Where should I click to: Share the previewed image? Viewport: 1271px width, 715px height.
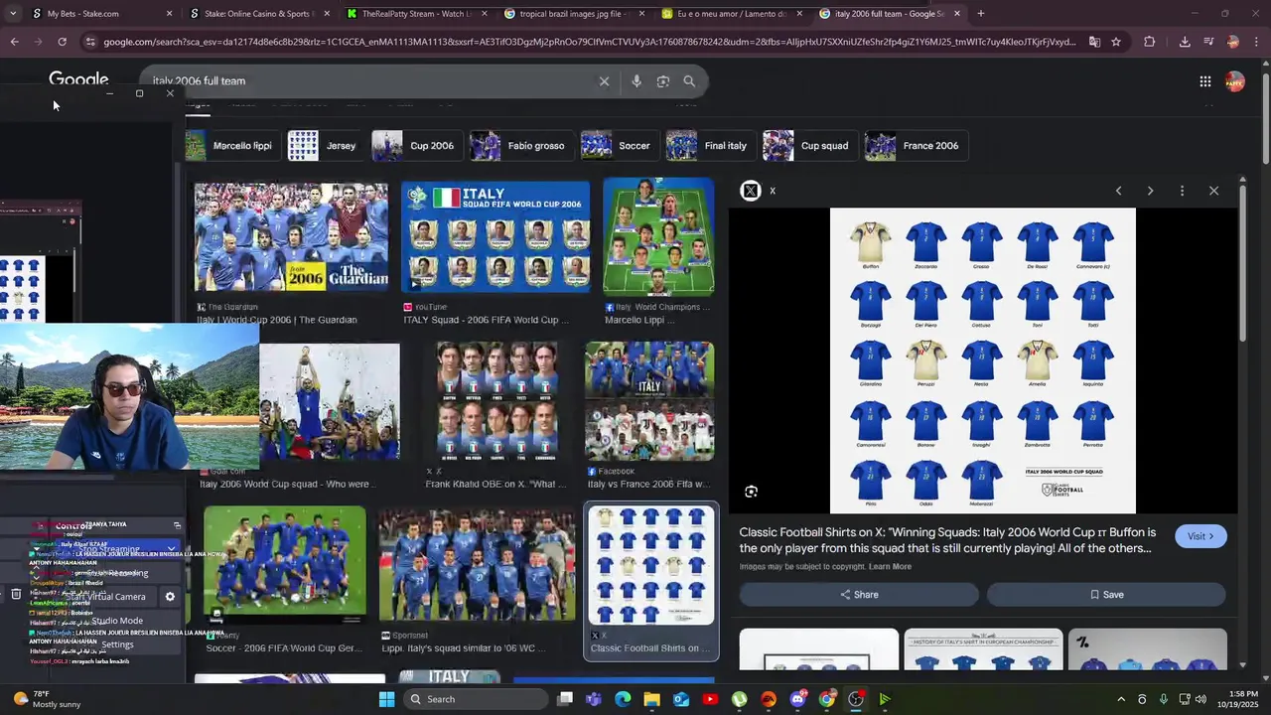859,595
